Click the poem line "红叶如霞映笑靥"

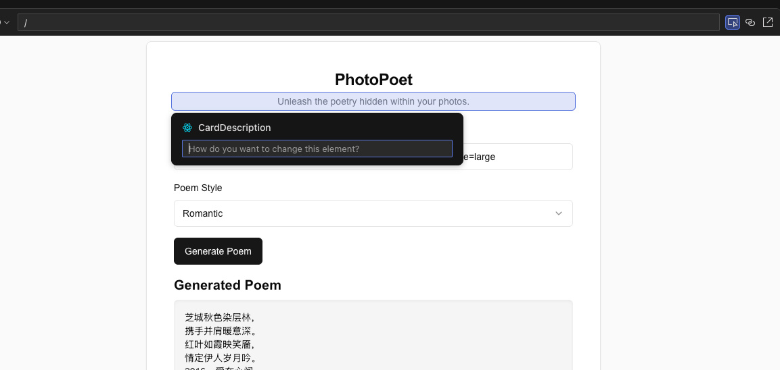[219, 344]
